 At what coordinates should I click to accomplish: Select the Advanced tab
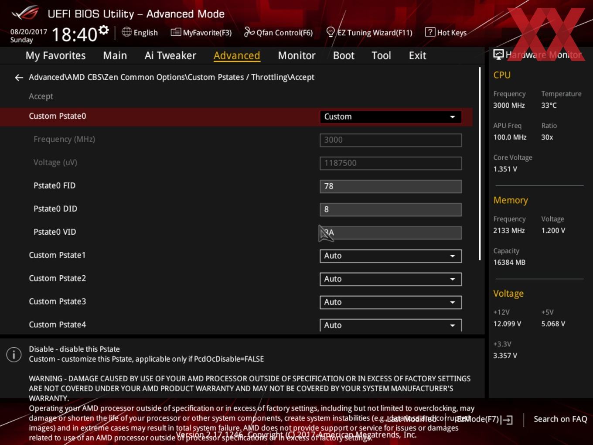click(237, 55)
